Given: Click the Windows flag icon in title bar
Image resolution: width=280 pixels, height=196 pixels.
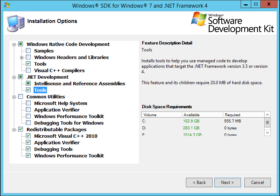Looking at the screenshot, I should tap(7, 5).
